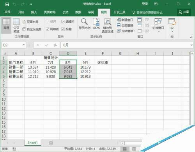Switch to the 审阅 tab
Image resolution: width=195 pixels, height=152 pixels.
(91, 12)
